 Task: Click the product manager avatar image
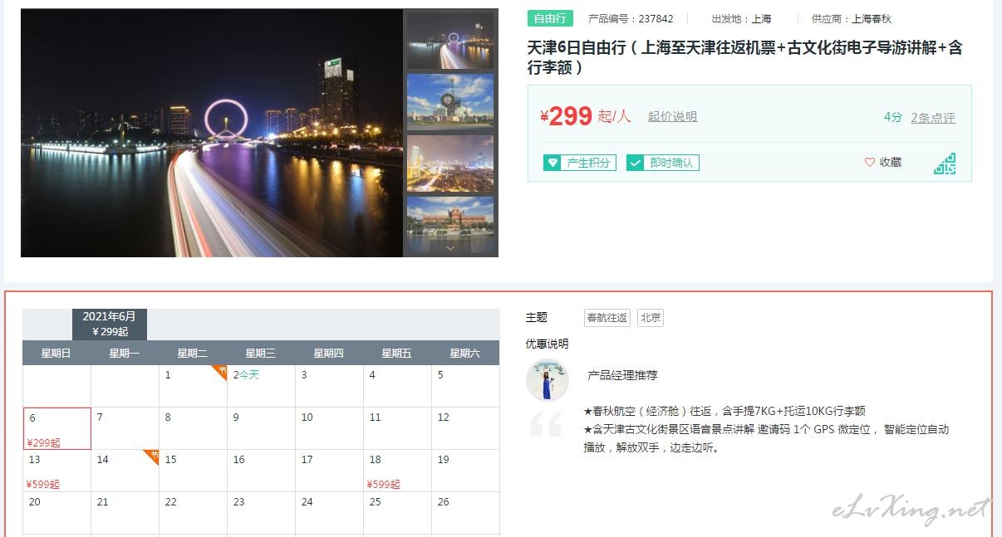tap(547, 380)
